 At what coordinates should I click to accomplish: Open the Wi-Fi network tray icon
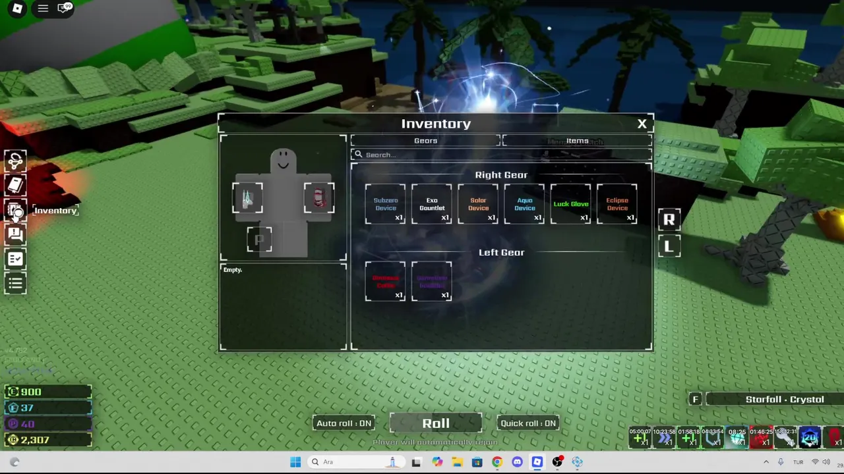pyautogui.click(x=815, y=462)
